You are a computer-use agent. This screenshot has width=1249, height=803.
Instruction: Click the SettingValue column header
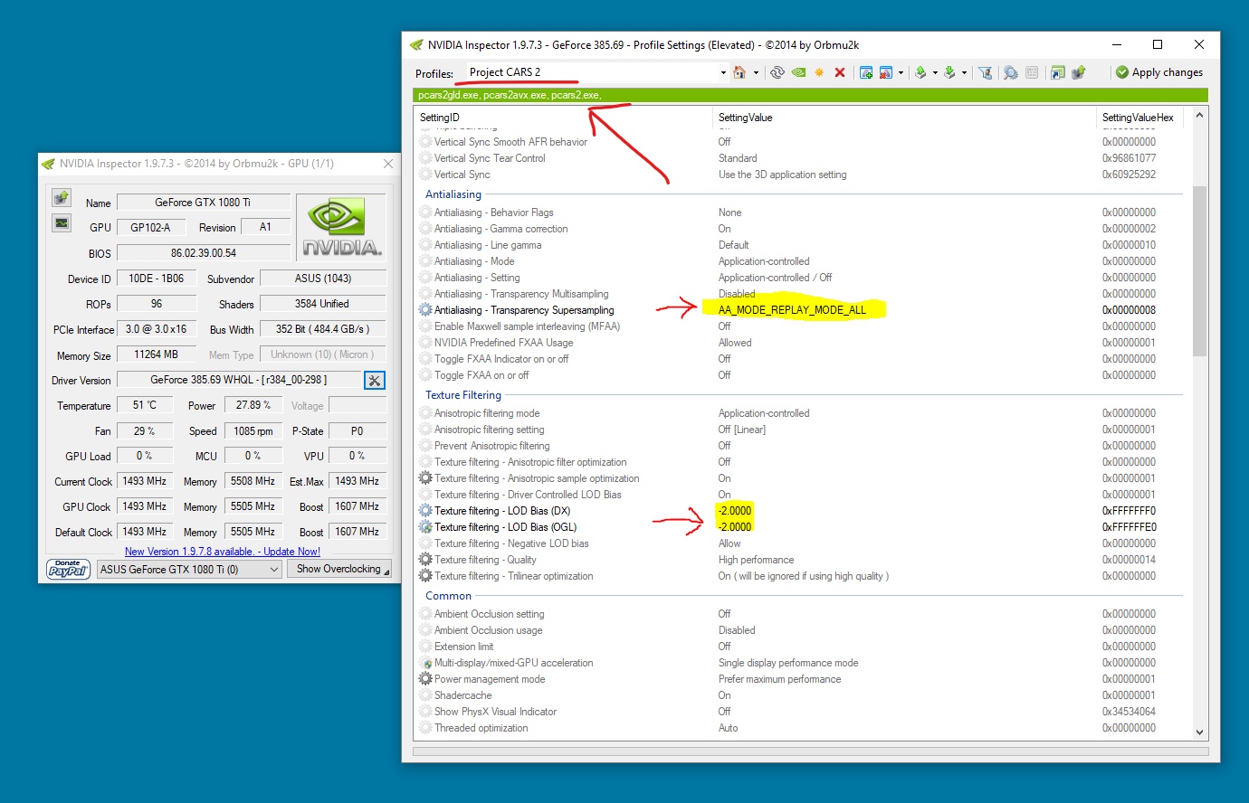(x=904, y=118)
